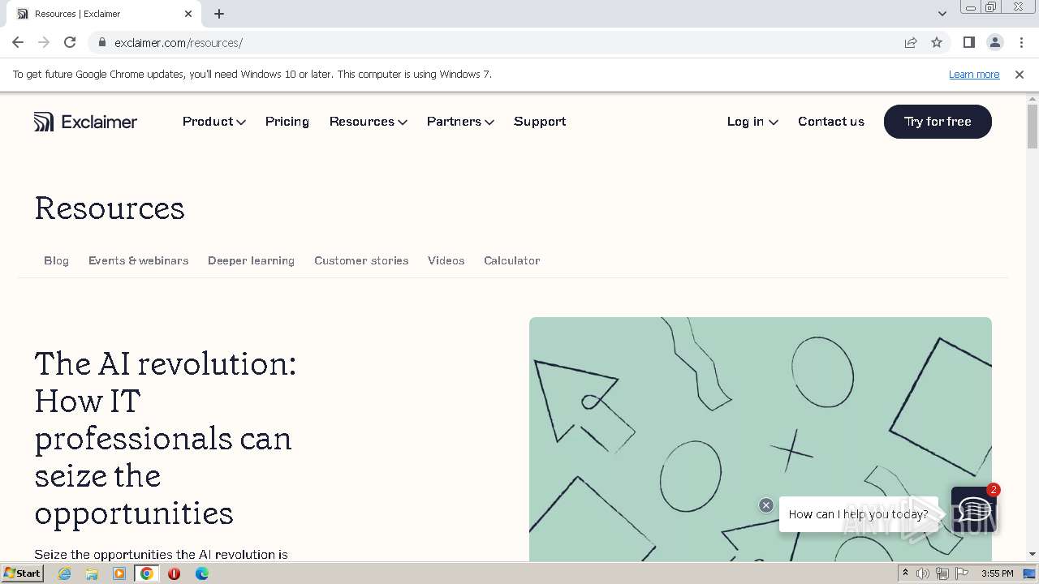Screen dimensions: 1039x584
Task: Expand the Resources dropdown
Action: 368,122
